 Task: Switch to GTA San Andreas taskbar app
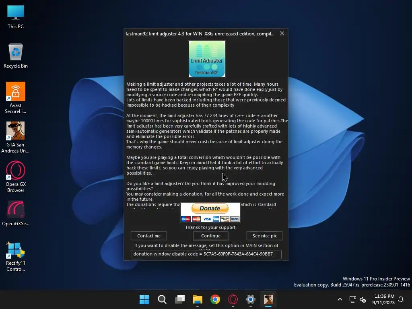[x=268, y=299]
